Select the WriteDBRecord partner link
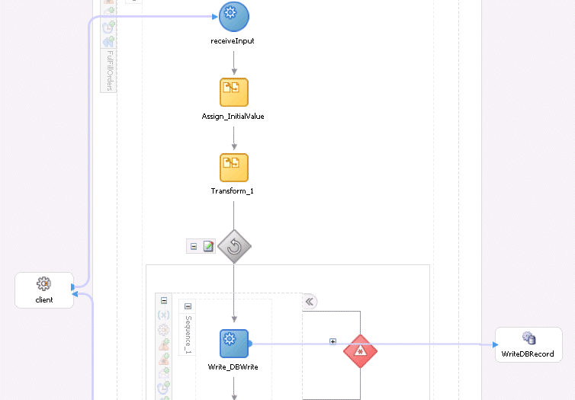 click(528, 344)
